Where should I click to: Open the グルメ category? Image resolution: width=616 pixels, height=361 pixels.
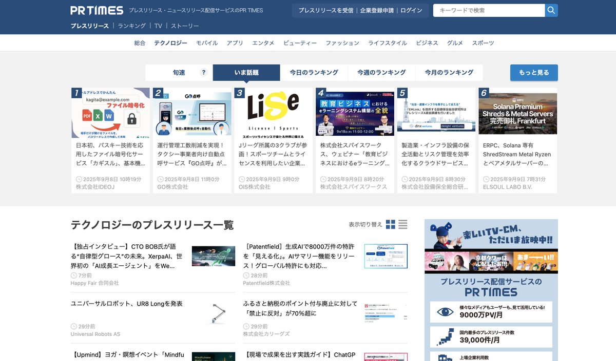[455, 43]
